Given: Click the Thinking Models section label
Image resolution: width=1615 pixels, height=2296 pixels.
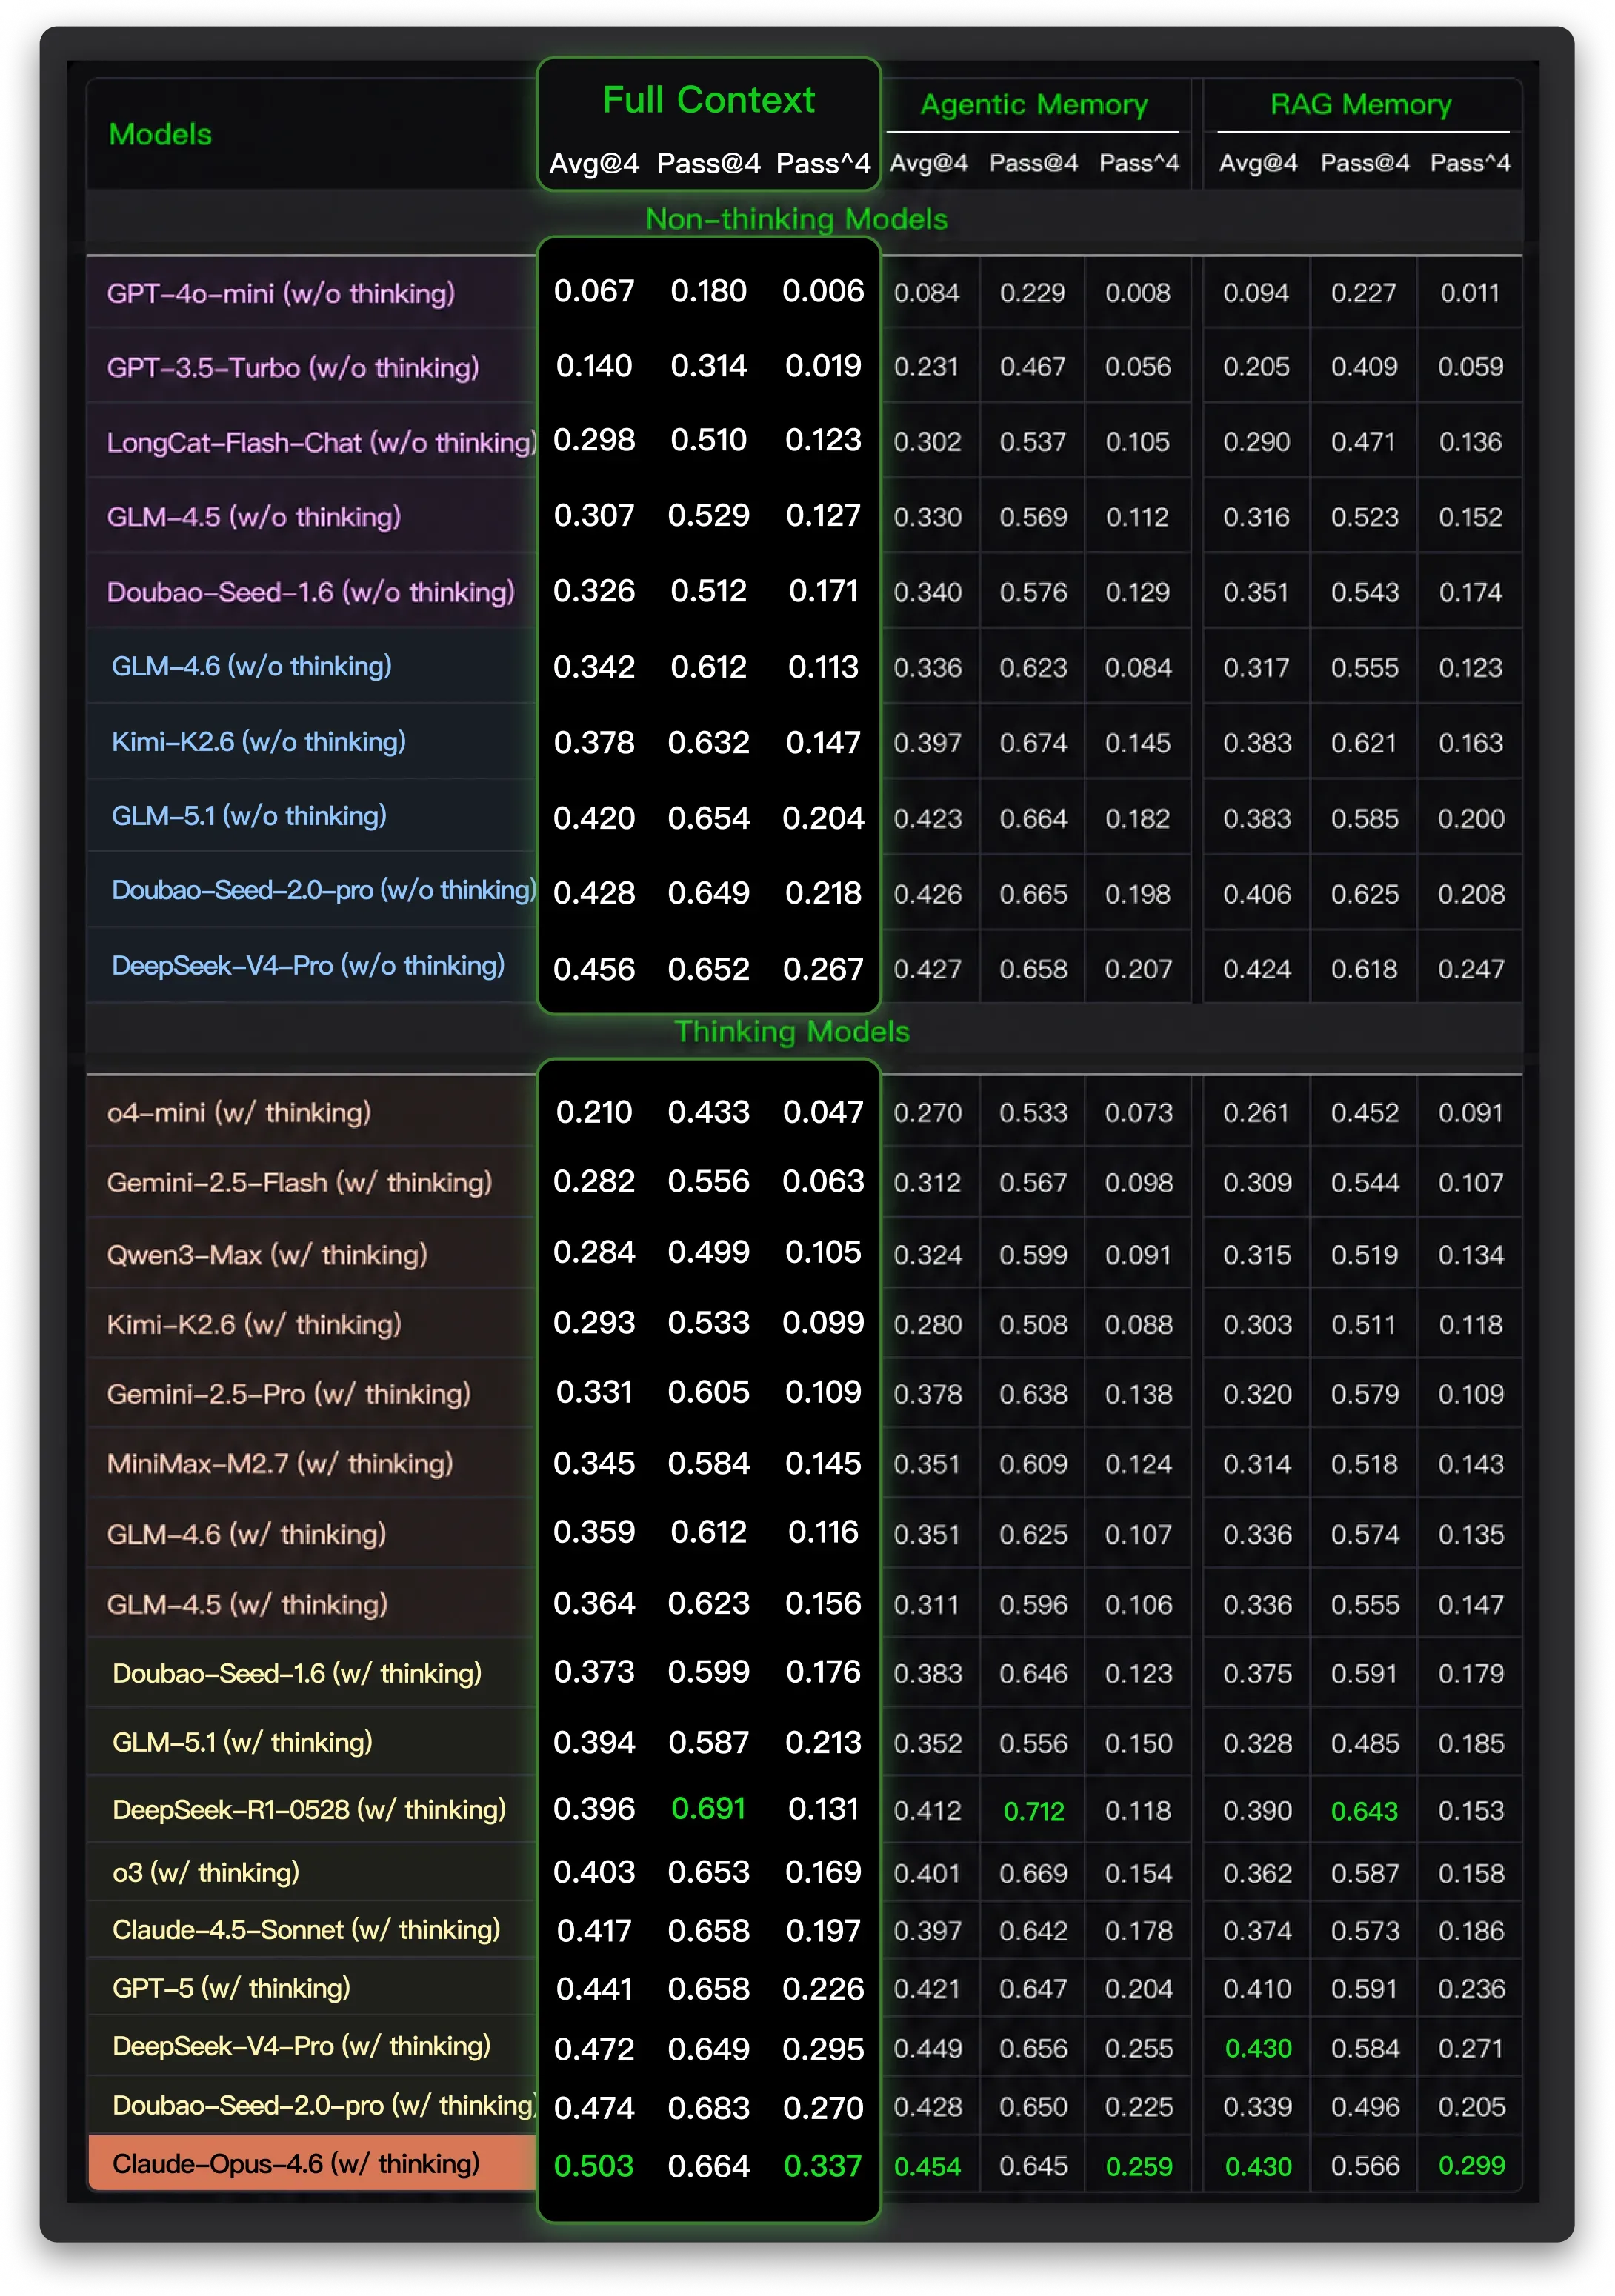Looking at the screenshot, I should [791, 1031].
